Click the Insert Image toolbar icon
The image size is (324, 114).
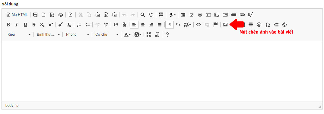(x=225, y=25)
